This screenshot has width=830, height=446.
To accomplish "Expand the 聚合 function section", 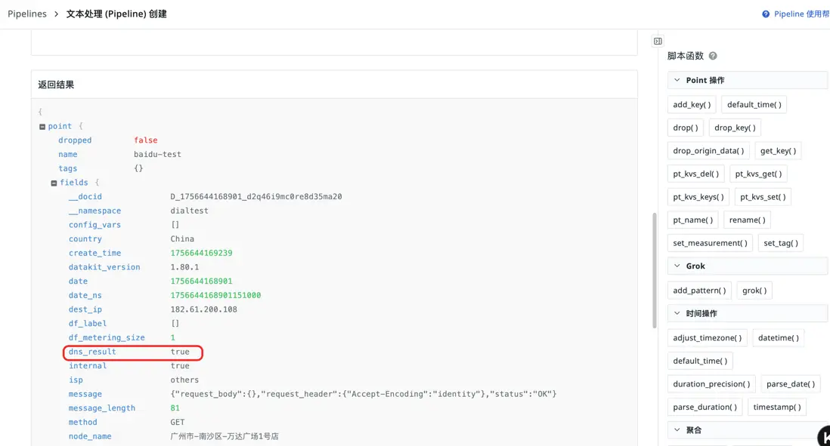I will [677, 430].
